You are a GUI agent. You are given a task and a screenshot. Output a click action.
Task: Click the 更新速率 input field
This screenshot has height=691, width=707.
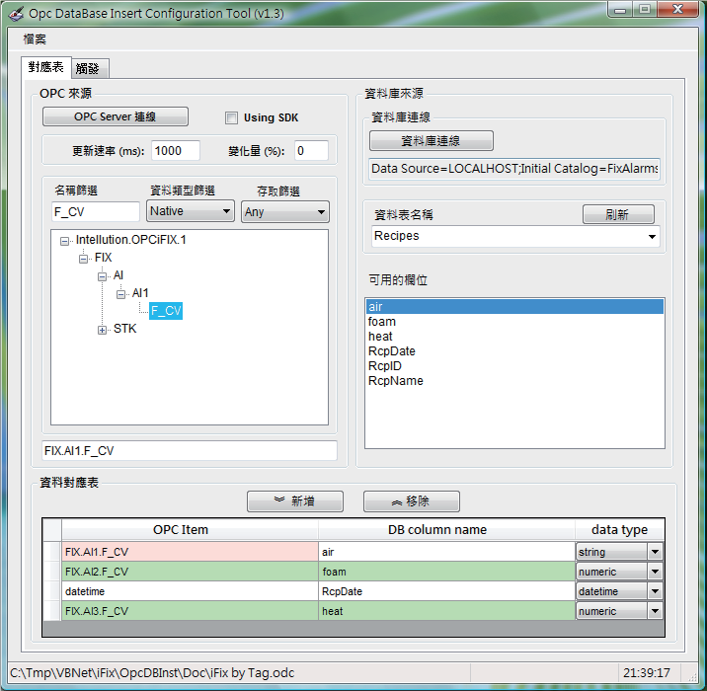[176, 151]
